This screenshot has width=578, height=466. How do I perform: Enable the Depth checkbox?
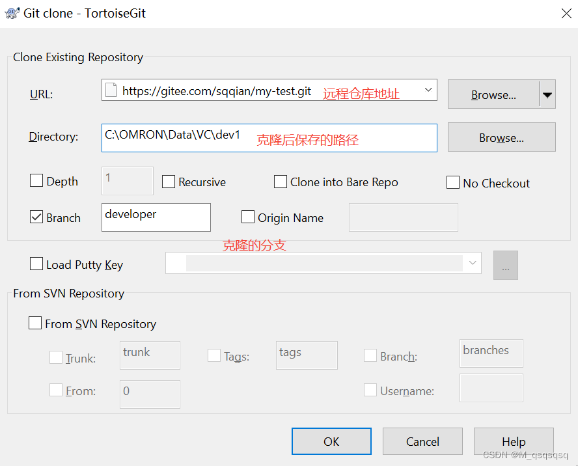tap(36, 180)
